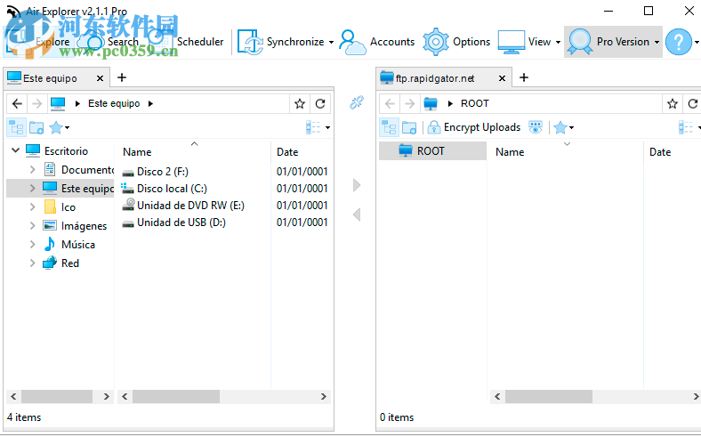Select Imágenes in the folder tree

click(84, 226)
